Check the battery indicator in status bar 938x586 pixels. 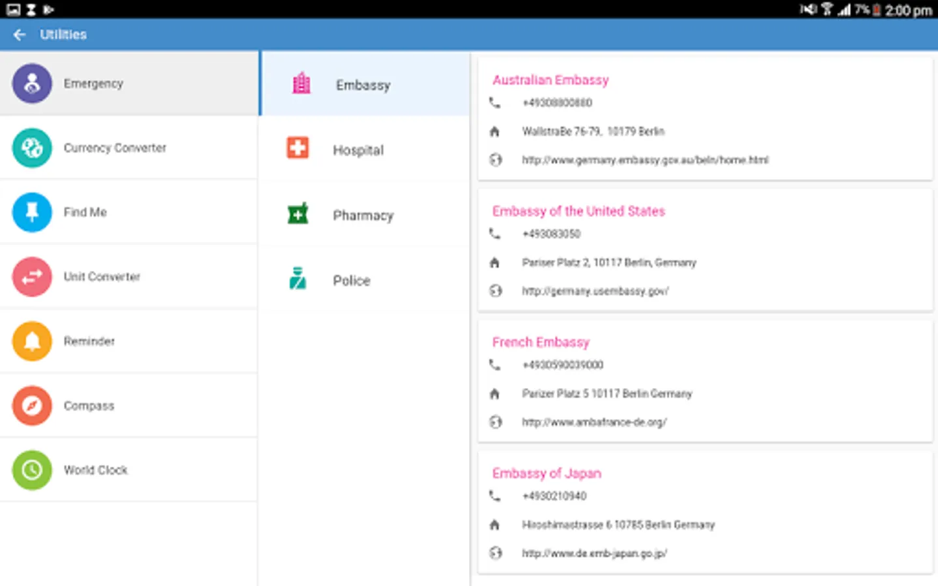(877, 10)
